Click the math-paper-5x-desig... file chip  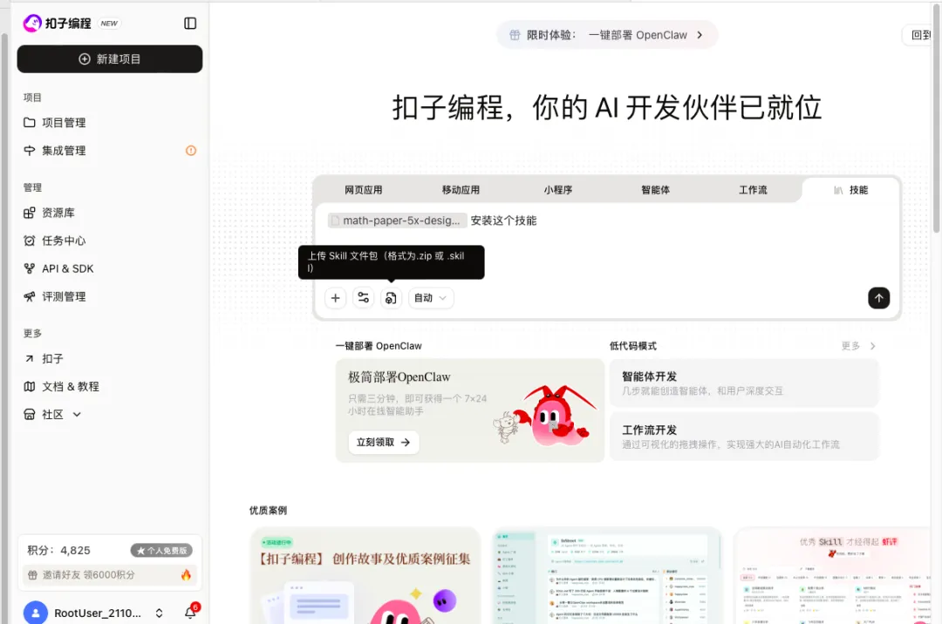pos(397,220)
